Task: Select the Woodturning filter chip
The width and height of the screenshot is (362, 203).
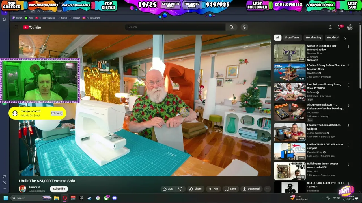Action: click(313, 37)
